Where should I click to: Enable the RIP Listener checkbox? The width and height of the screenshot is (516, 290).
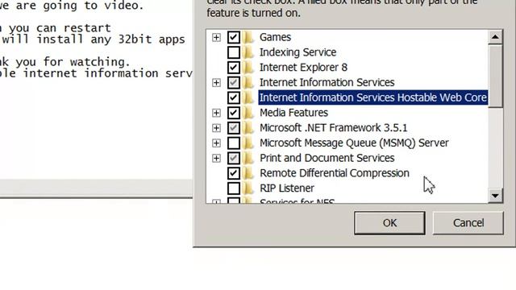click(234, 188)
